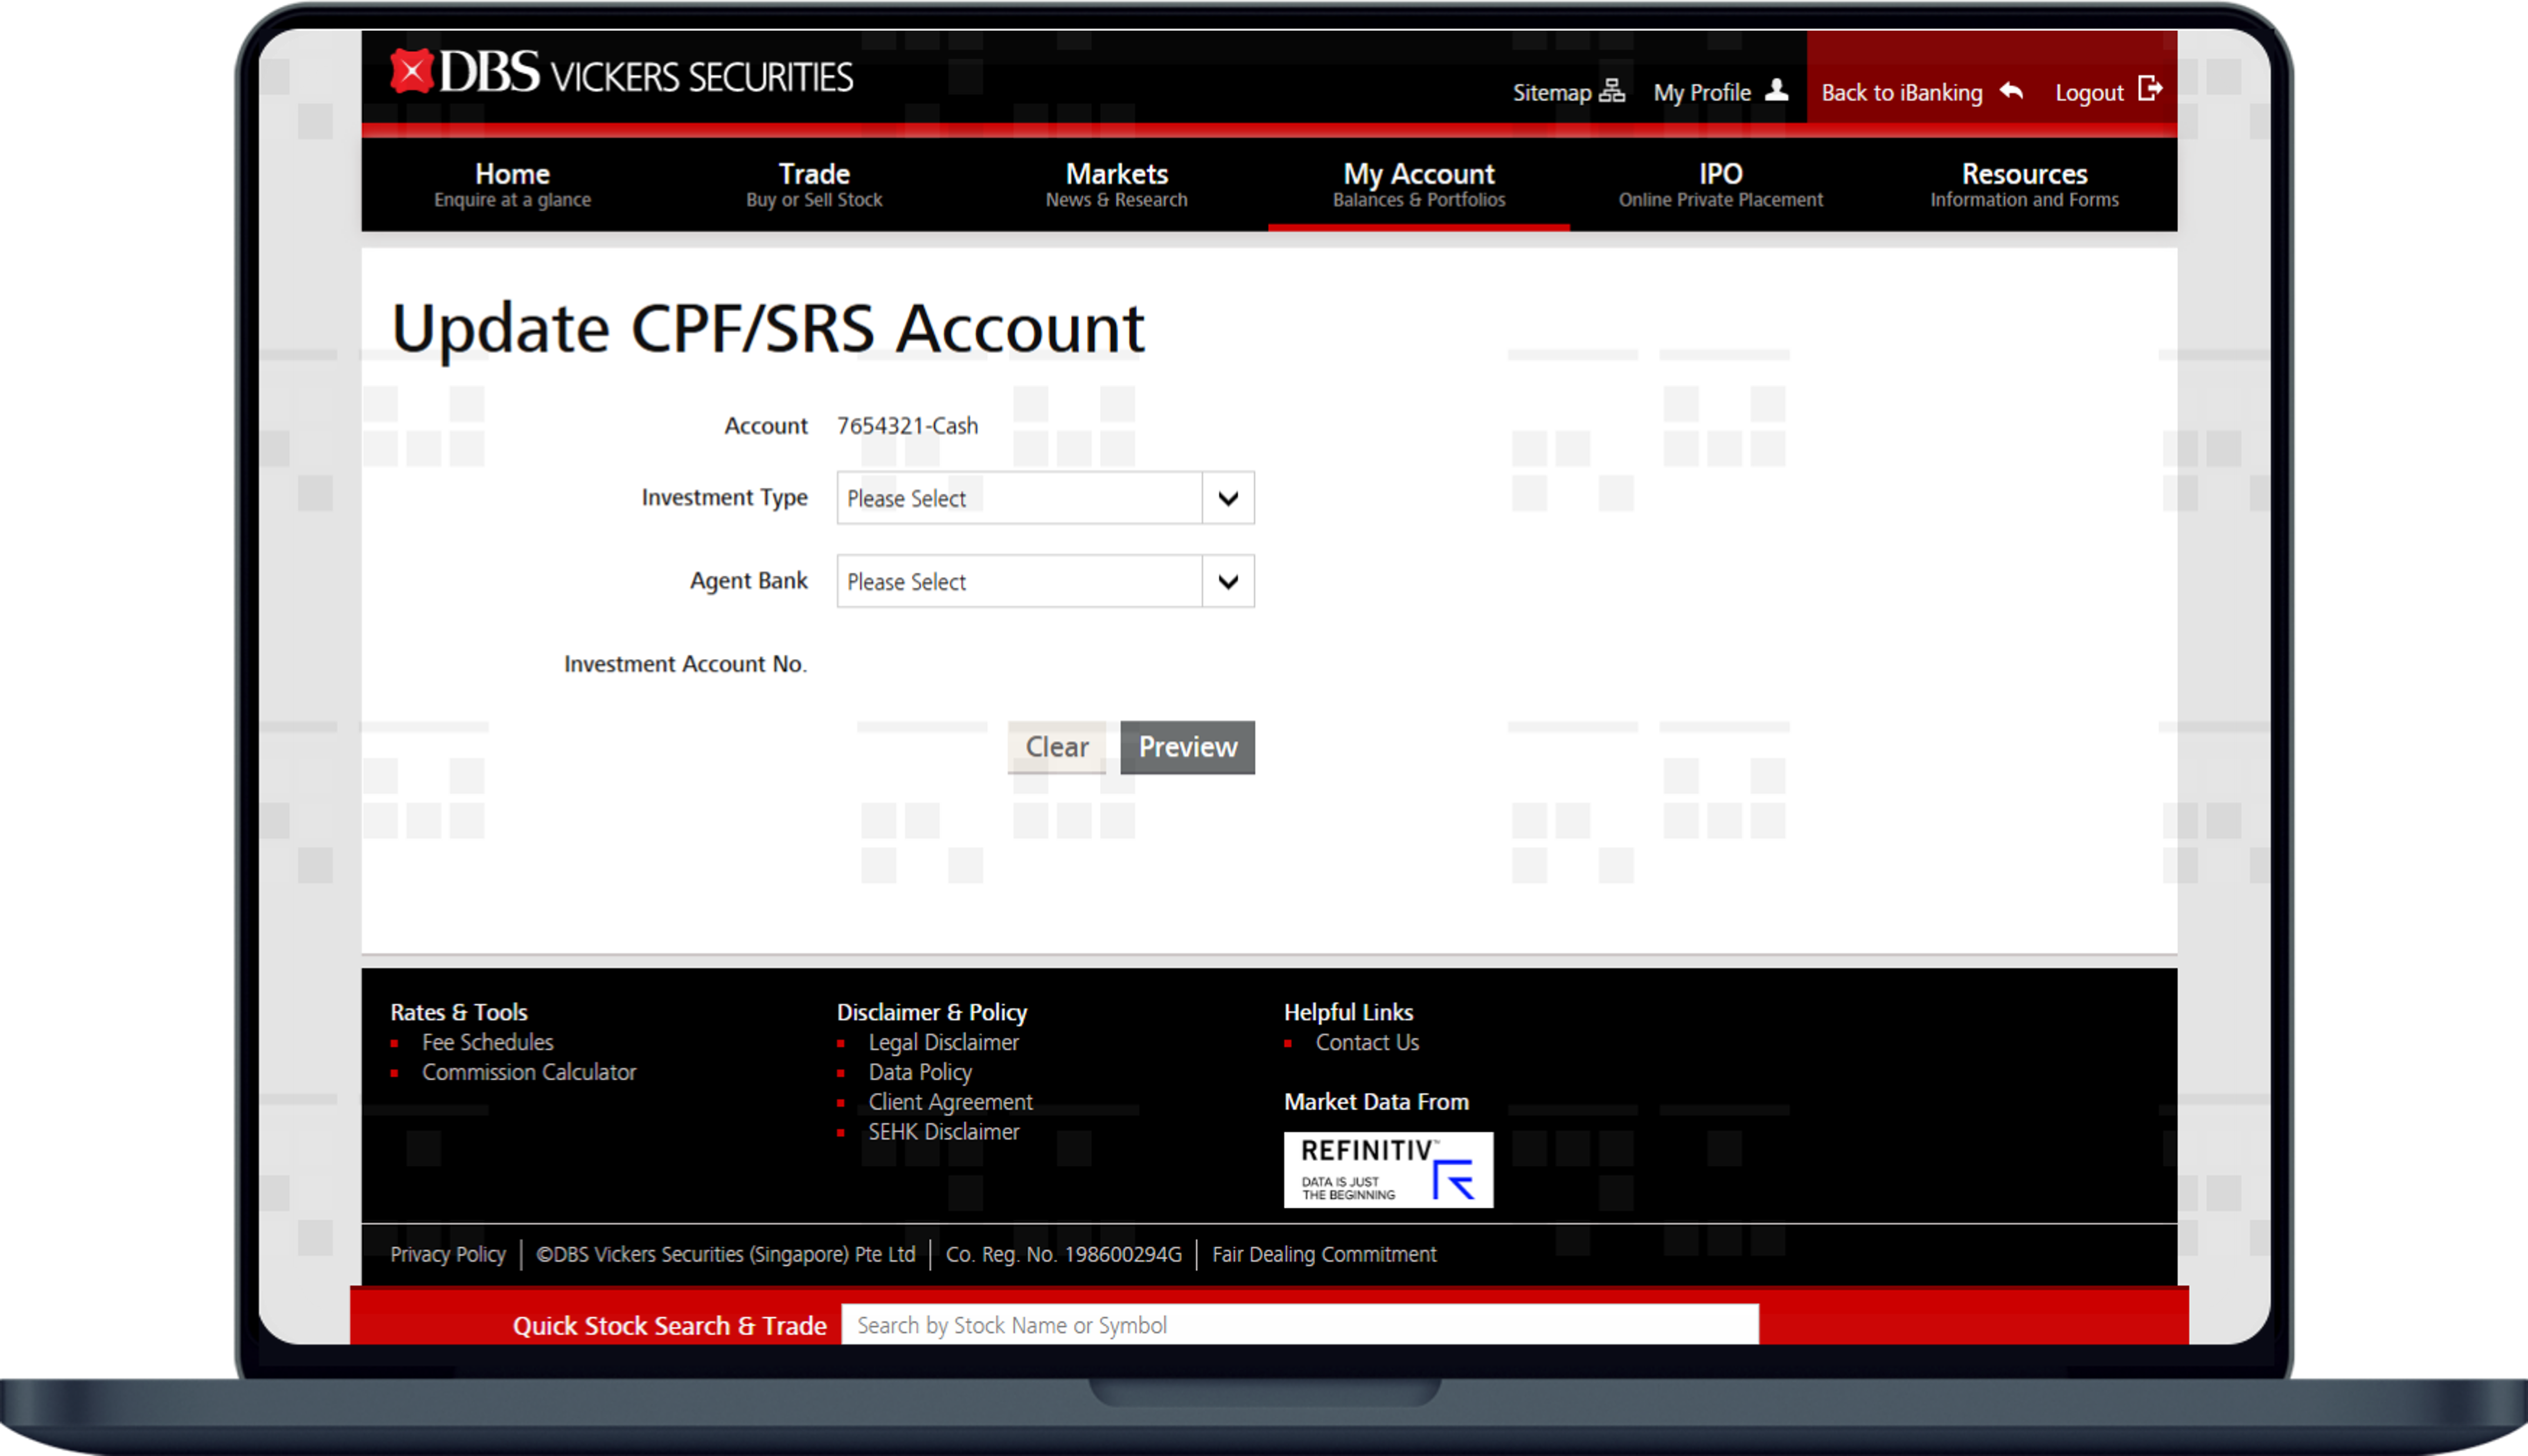Screen dimensions: 2528x1456
Task: Click account value 7654321-Cash
Action: (x=907, y=426)
